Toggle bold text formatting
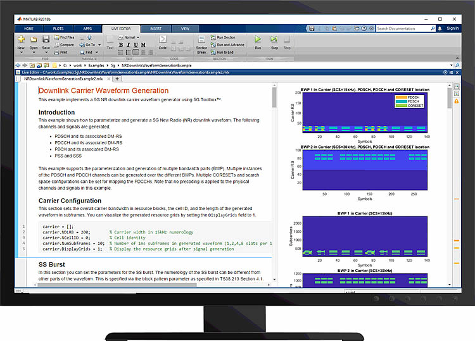Screen dimensions: 475x341 tap(120, 45)
